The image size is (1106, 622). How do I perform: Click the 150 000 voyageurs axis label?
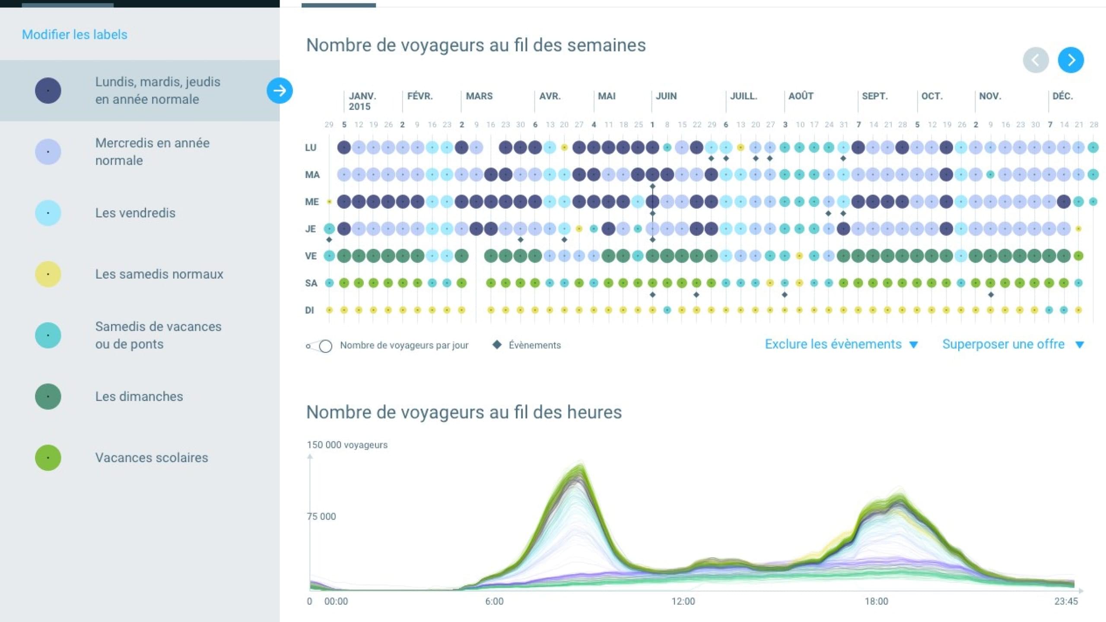click(x=347, y=445)
